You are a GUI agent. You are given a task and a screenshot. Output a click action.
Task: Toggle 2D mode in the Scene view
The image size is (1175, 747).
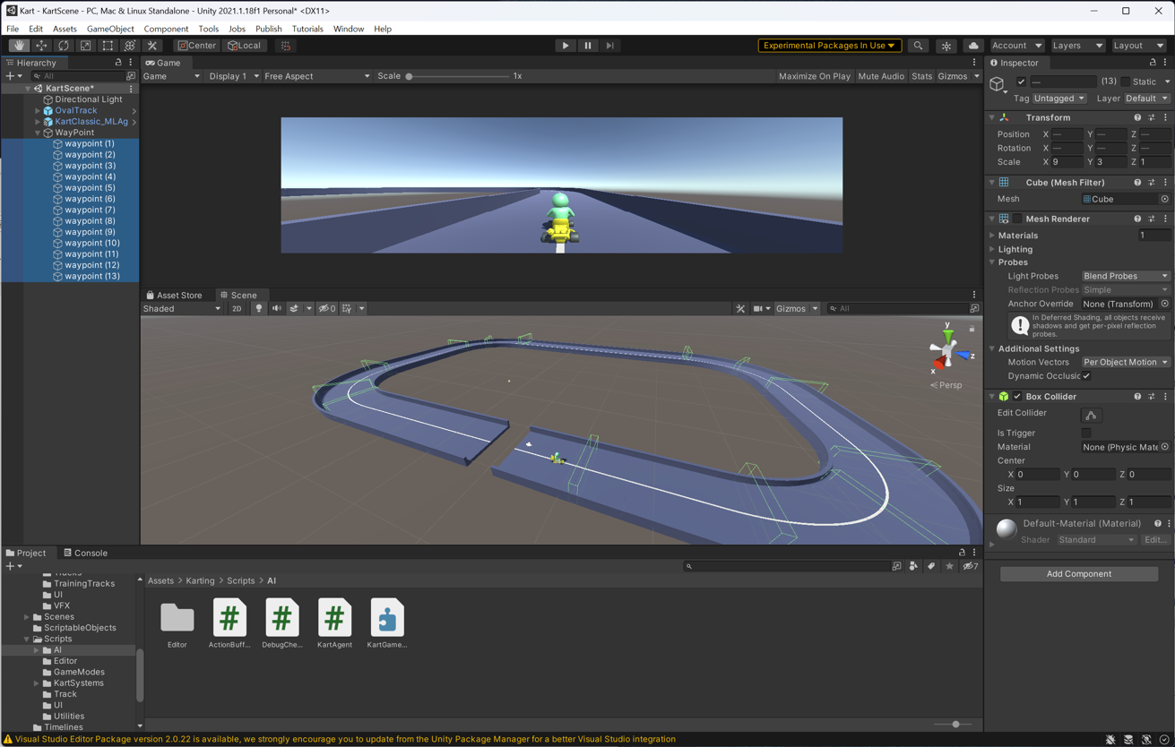pyautogui.click(x=236, y=308)
